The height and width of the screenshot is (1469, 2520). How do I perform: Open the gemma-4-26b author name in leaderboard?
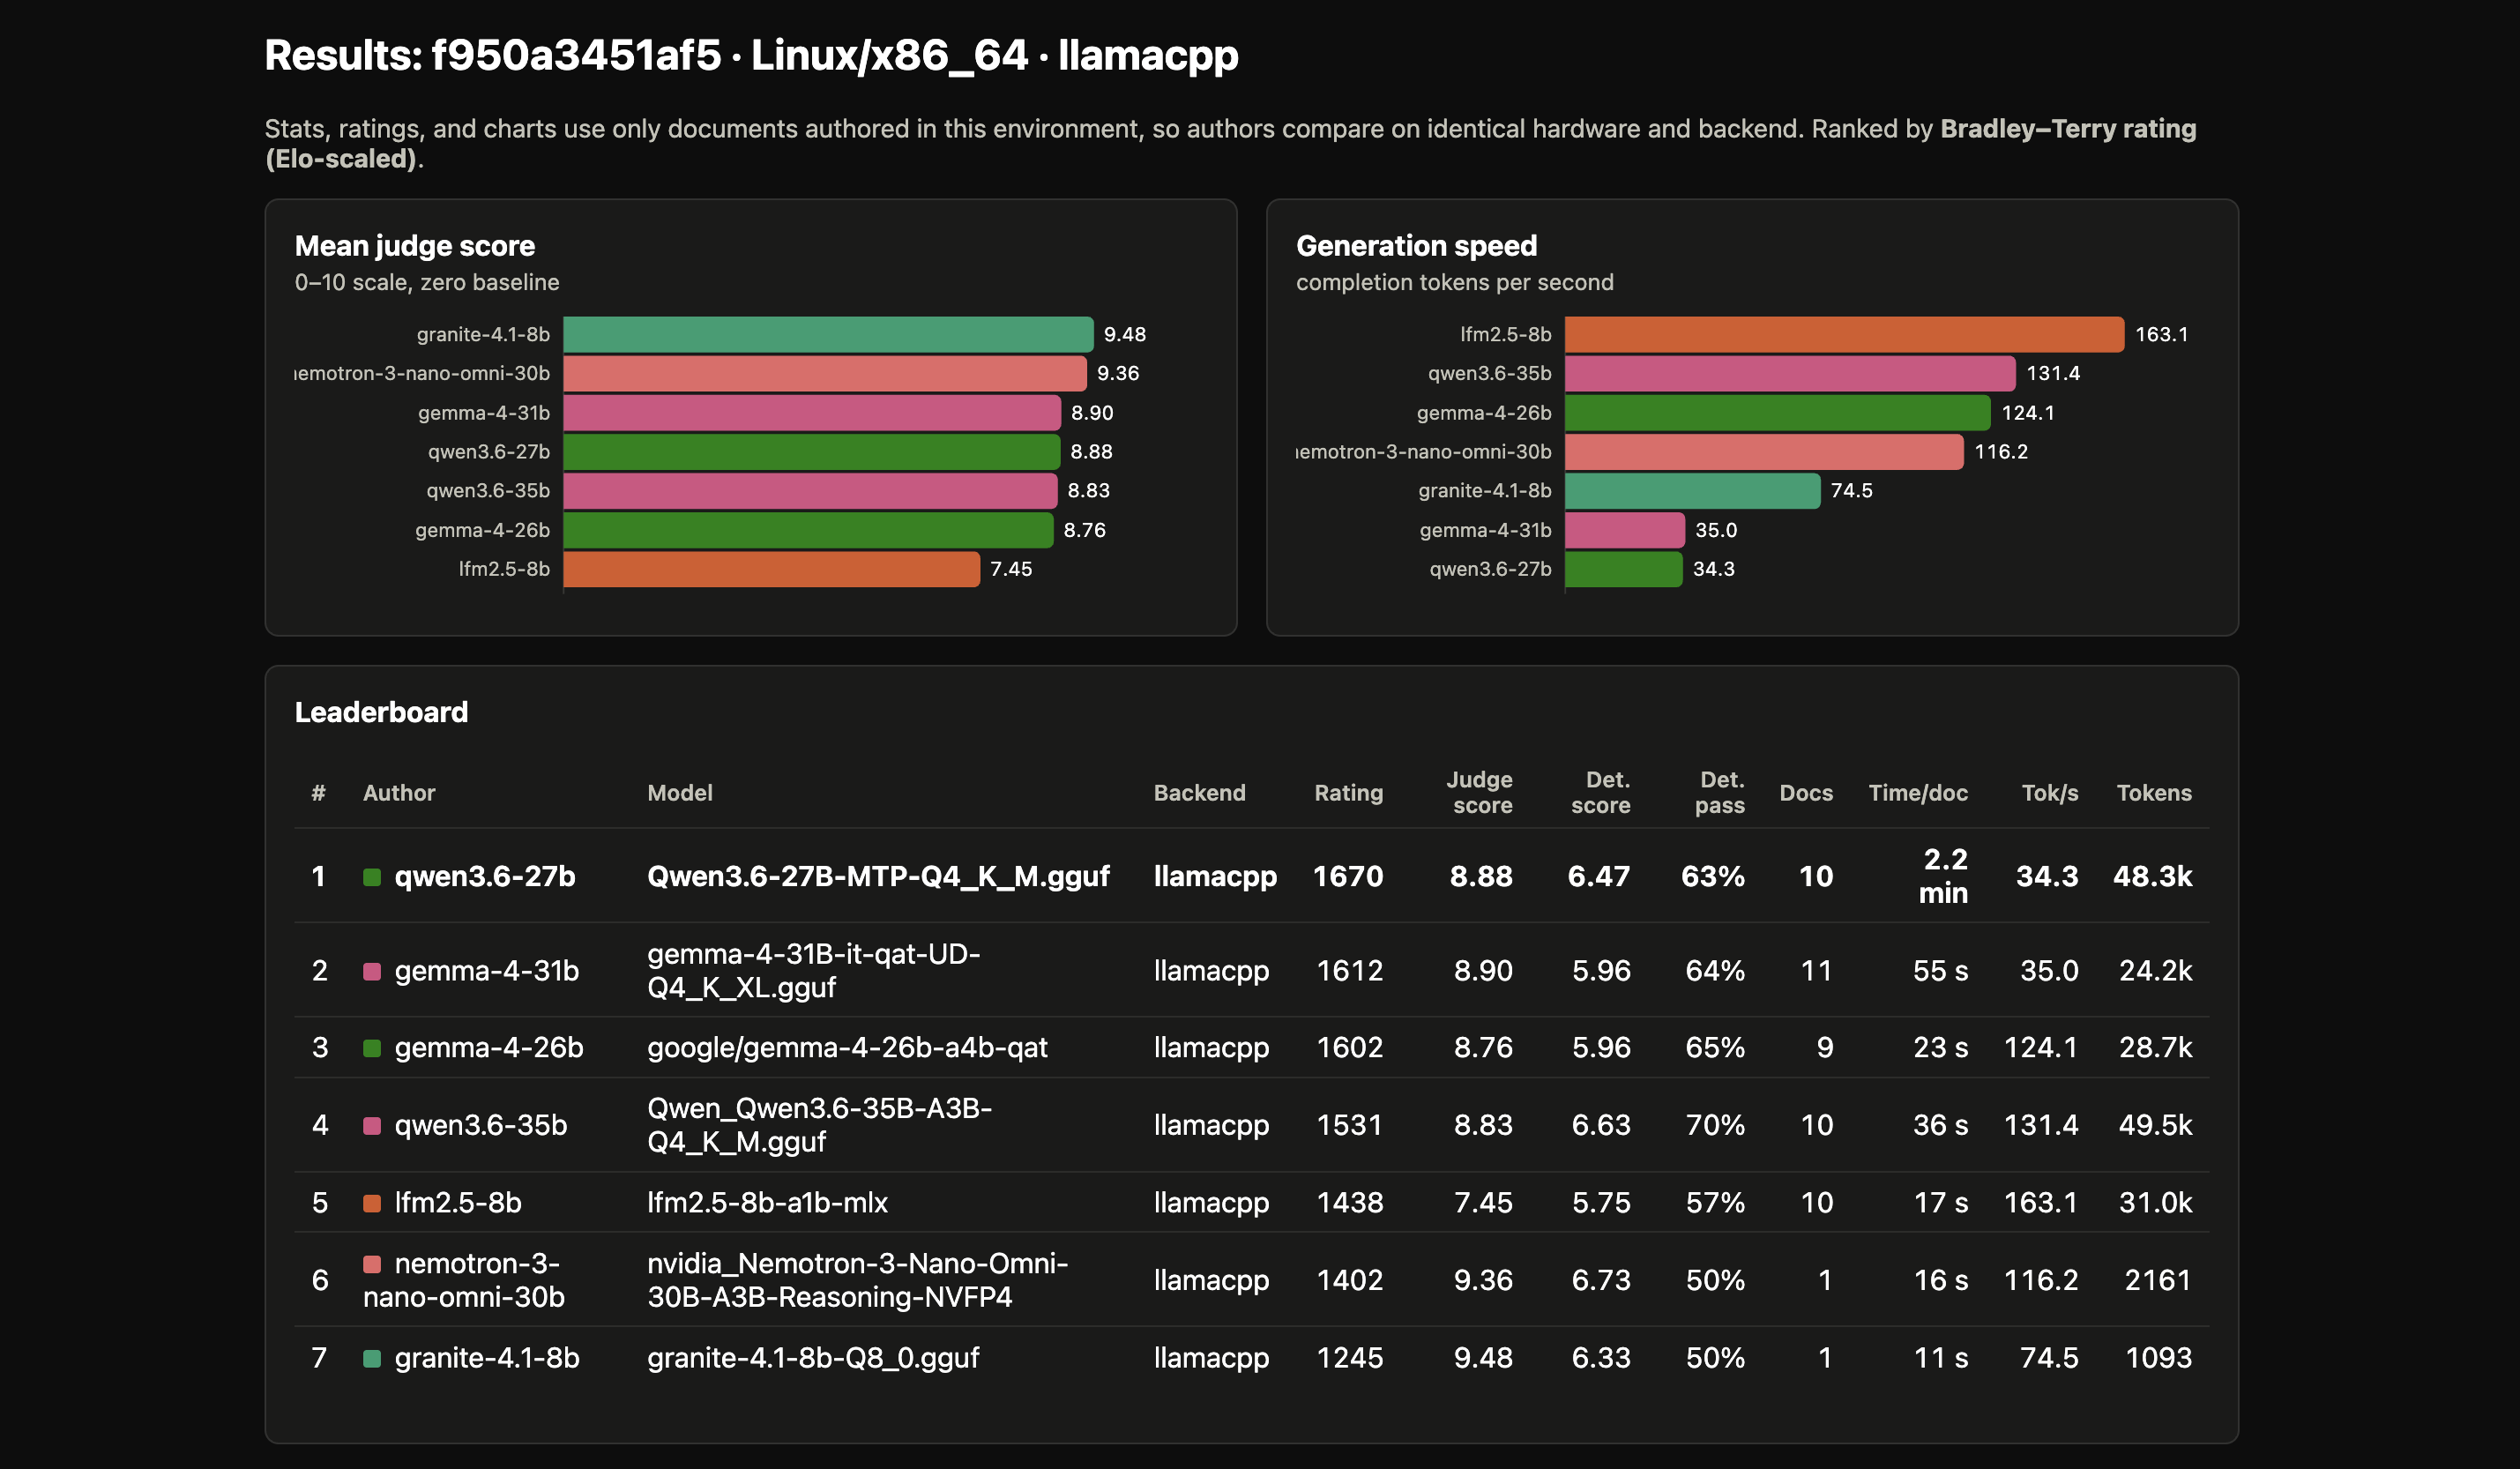pos(489,1047)
